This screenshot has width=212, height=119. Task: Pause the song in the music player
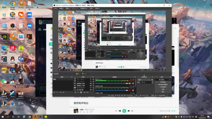[124, 111]
